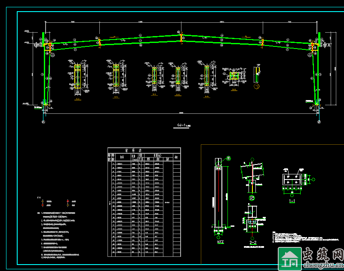Select the KFZ column label
344x271 pixels.
(x=220, y=242)
